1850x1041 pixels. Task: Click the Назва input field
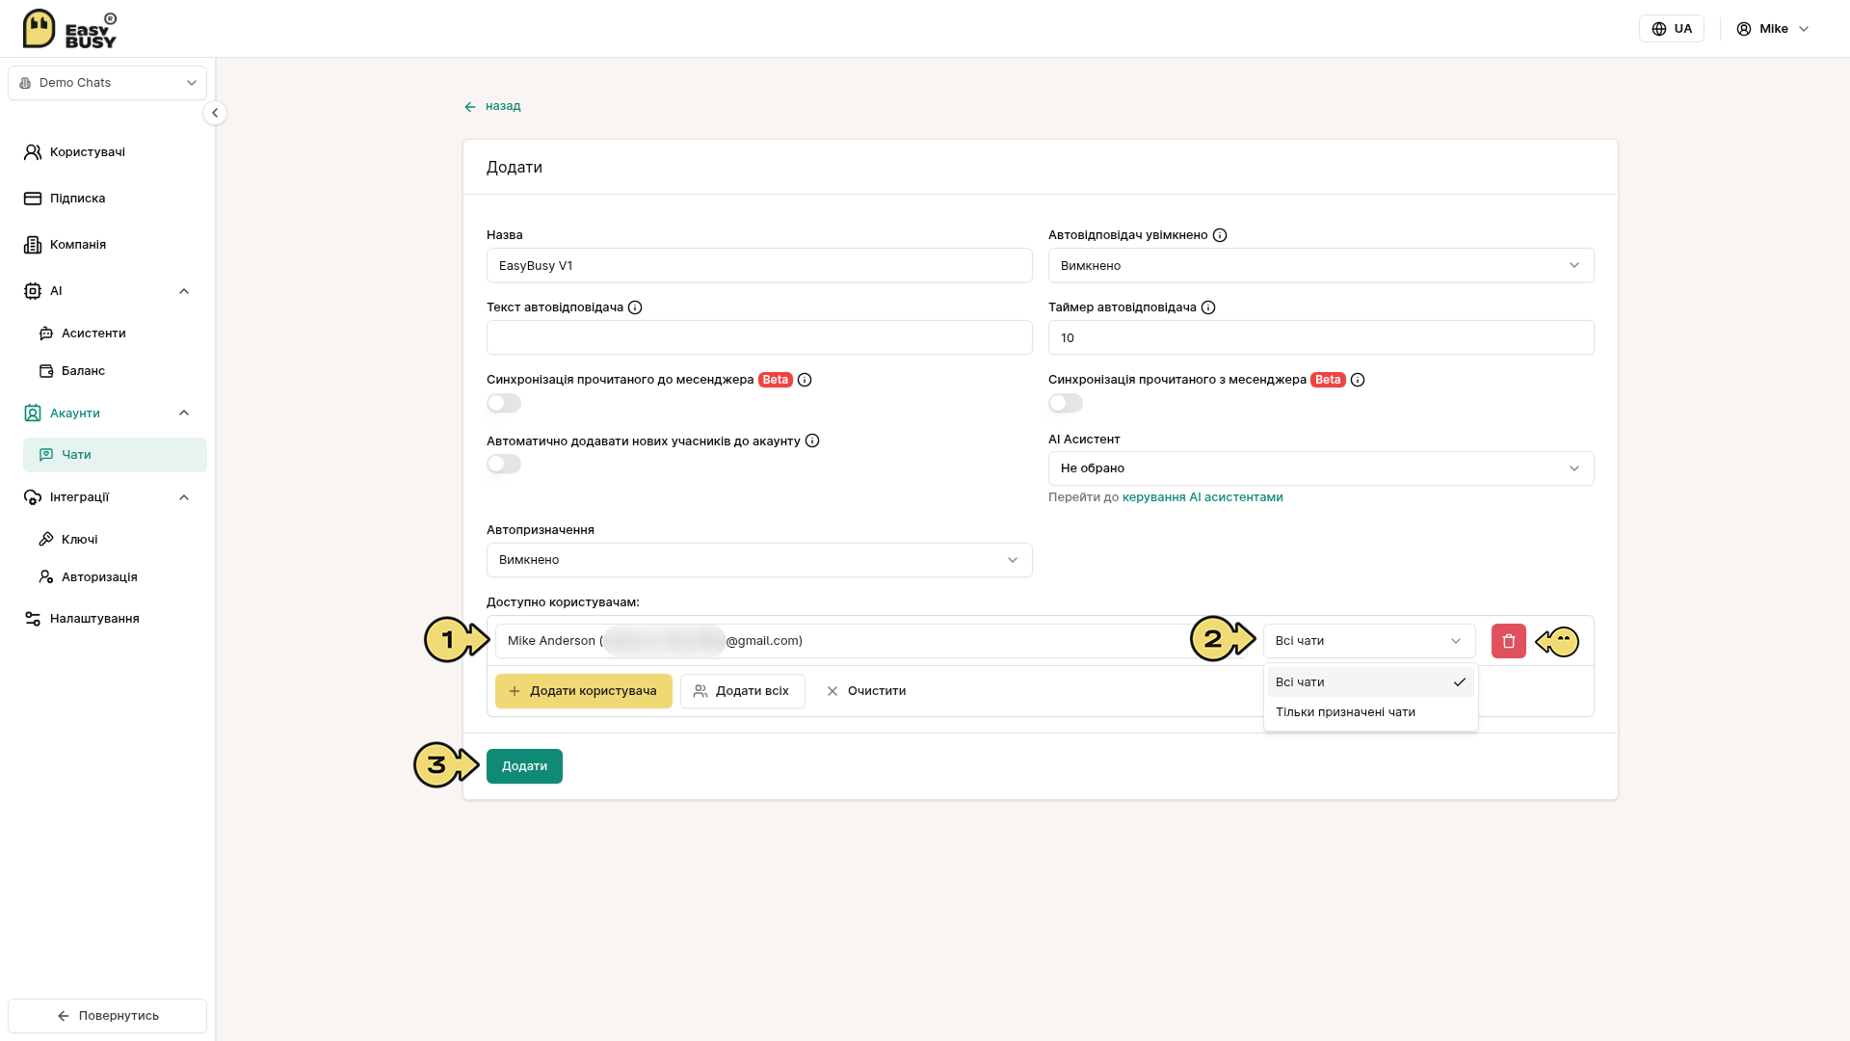click(x=759, y=265)
